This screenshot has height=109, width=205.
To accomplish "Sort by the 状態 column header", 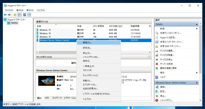I will click(x=84, y=26).
